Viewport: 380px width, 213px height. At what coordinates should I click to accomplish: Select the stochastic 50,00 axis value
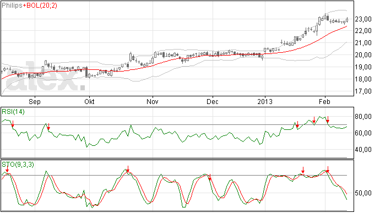[x=363, y=193]
